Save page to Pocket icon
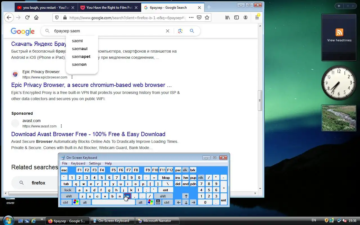Image resolution: width=360 pixels, height=225 pixels. click(199, 17)
